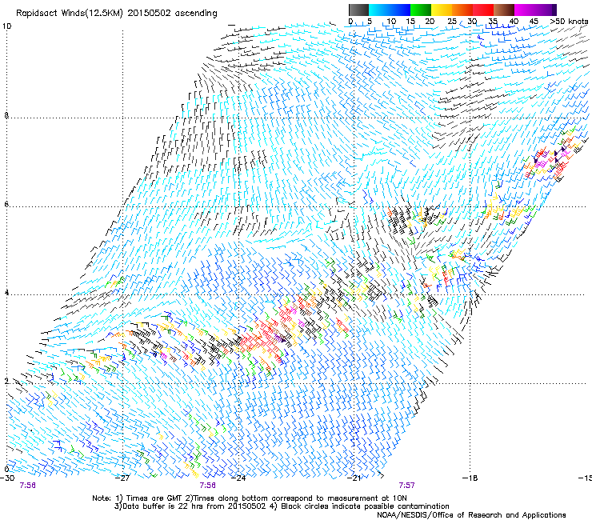Click the legend label 25
Viewport: 592px width, 520px height.
coord(452,22)
